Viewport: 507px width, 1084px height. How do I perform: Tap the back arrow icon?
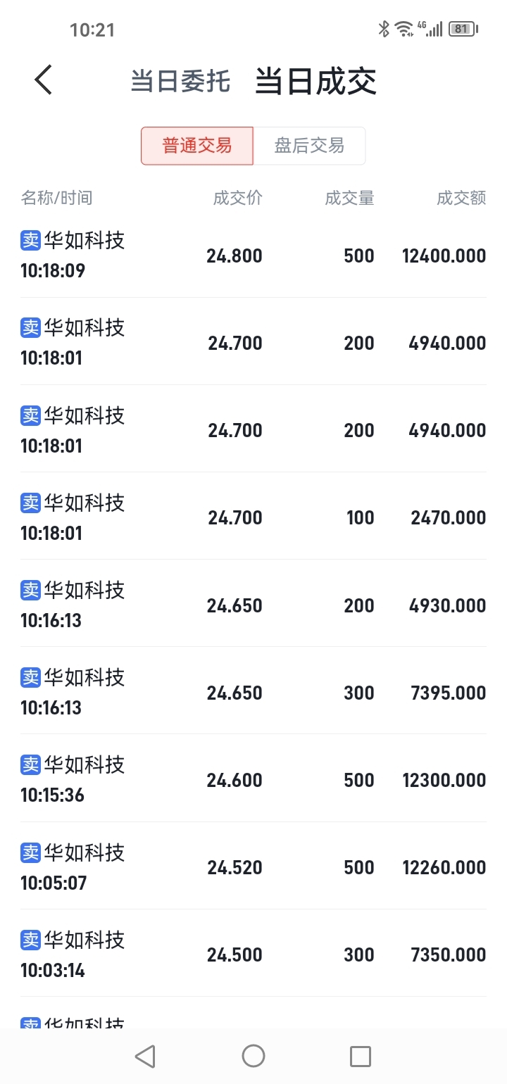(x=44, y=80)
